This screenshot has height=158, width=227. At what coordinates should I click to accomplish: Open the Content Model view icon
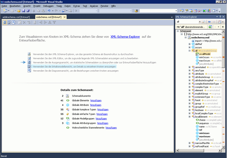(x=9, y=22)
